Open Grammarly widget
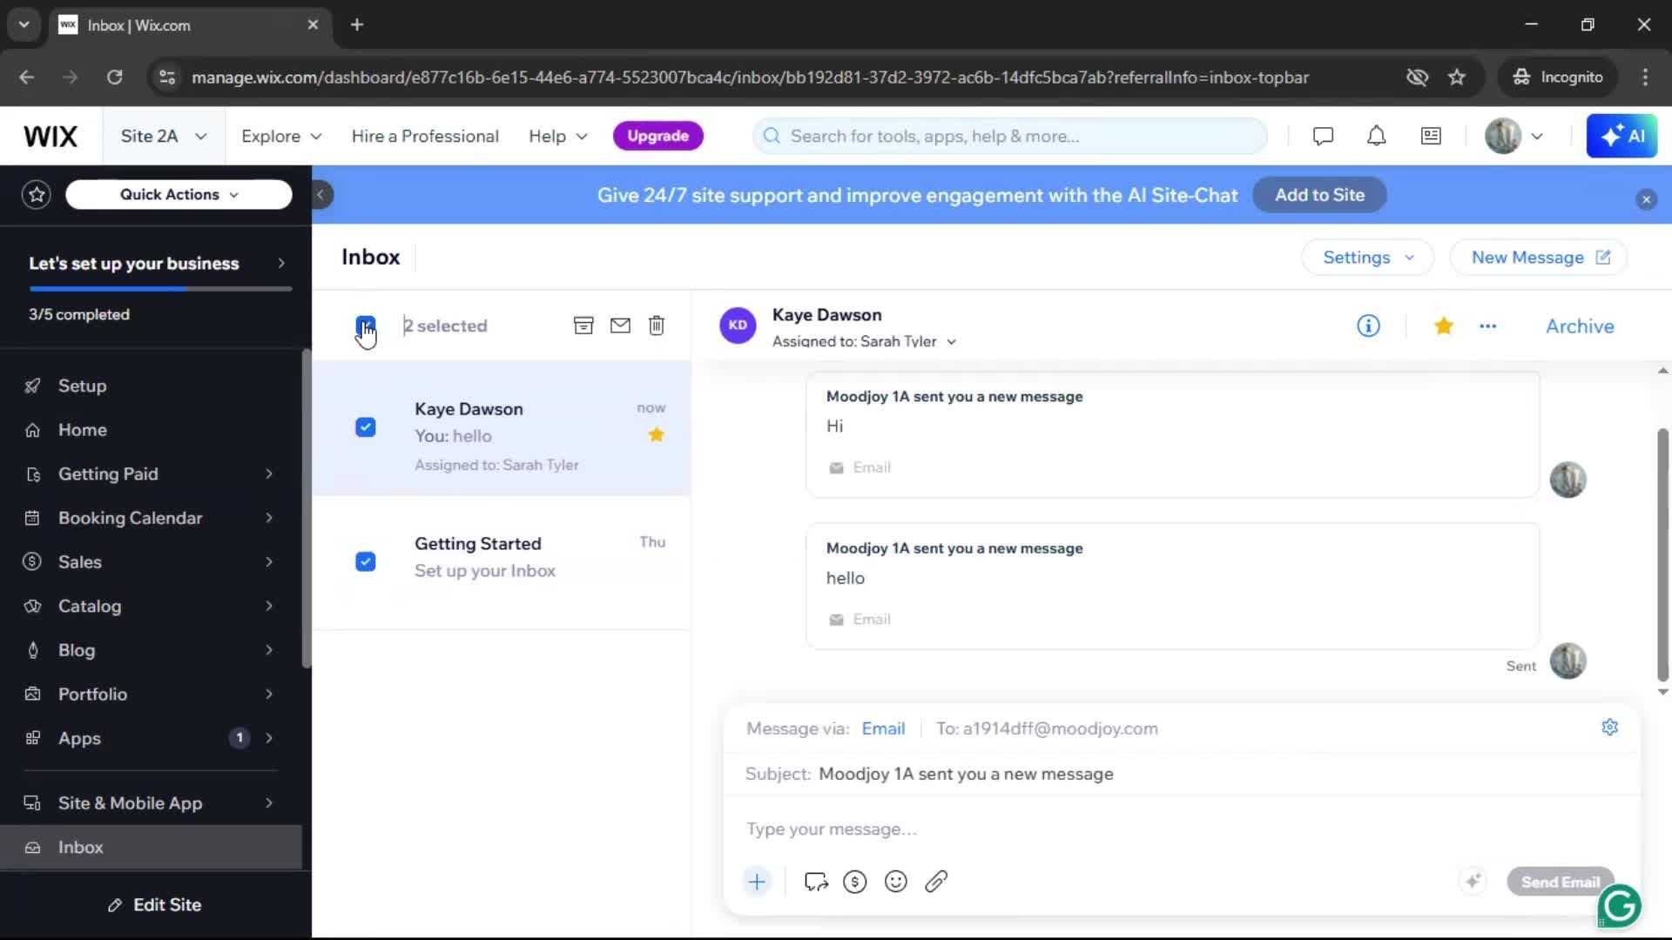The image size is (1672, 940). click(x=1619, y=906)
